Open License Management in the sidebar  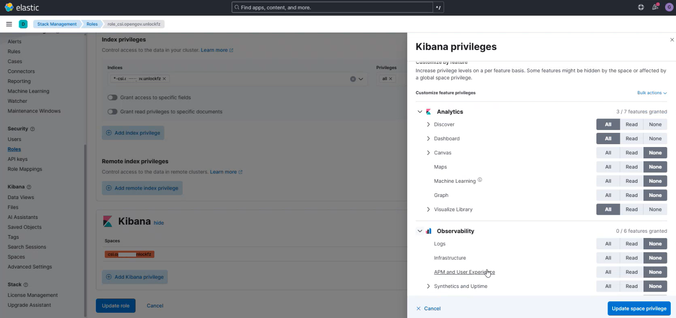tap(32, 295)
